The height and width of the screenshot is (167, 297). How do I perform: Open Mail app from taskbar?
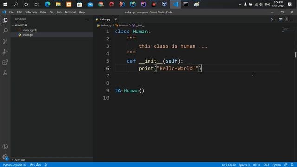pyautogui.click(x=90, y=4)
